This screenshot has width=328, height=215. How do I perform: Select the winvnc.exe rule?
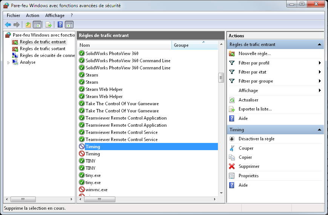click(97, 190)
